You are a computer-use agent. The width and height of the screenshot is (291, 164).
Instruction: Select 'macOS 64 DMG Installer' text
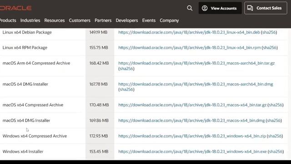25,84
